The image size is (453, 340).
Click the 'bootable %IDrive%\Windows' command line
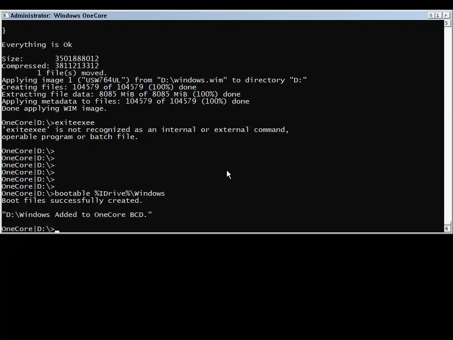(83, 193)
